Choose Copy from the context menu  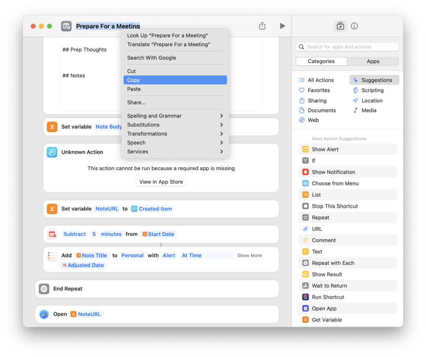(x=175, y=80)
